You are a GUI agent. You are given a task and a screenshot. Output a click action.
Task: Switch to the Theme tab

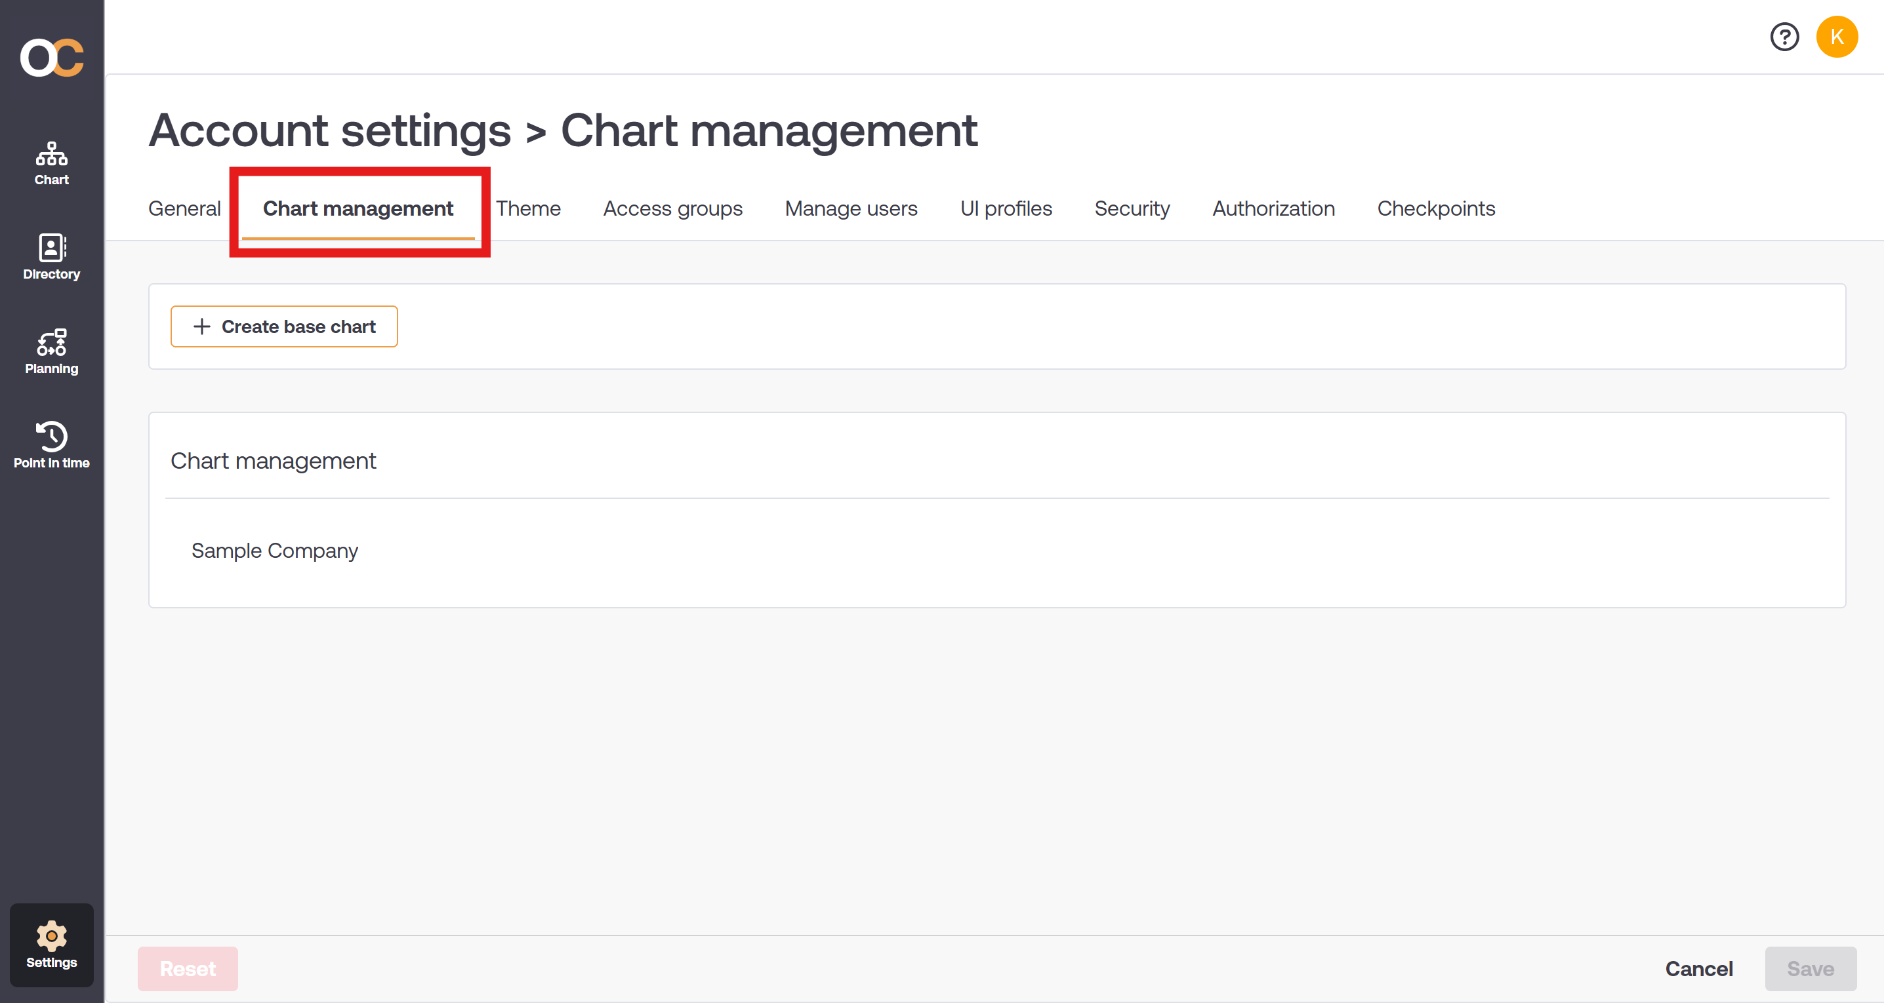[528, 209]
